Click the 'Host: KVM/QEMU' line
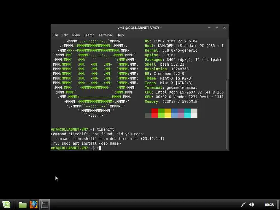This screenshot has width=280, height=210. click(x=184, y=46)
